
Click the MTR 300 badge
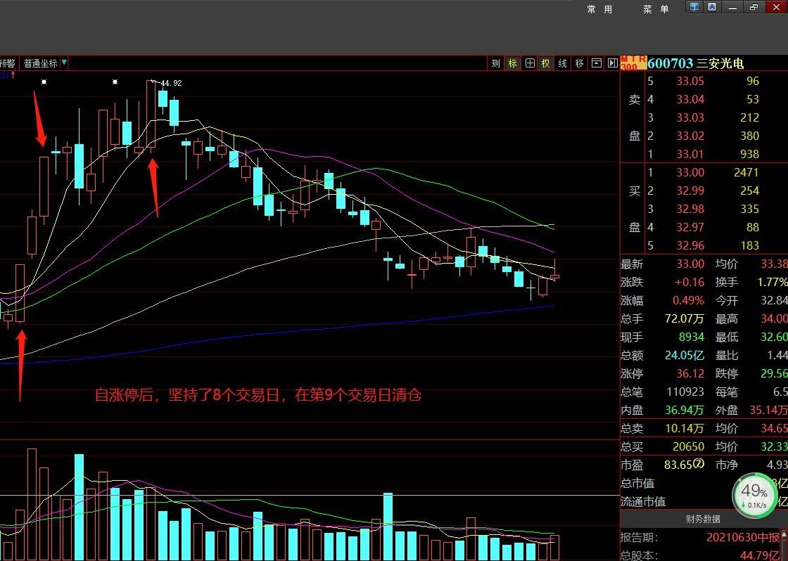[x=633, y=63]
